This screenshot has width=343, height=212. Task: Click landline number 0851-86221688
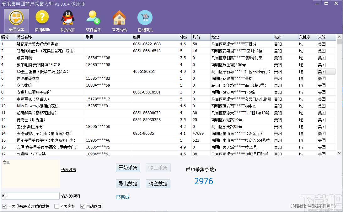[147, 44]
